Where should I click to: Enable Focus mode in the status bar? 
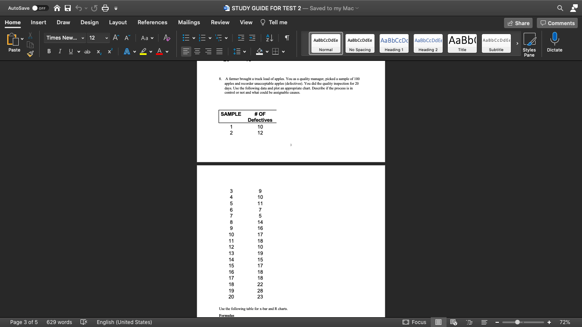(x=414, y=322)
